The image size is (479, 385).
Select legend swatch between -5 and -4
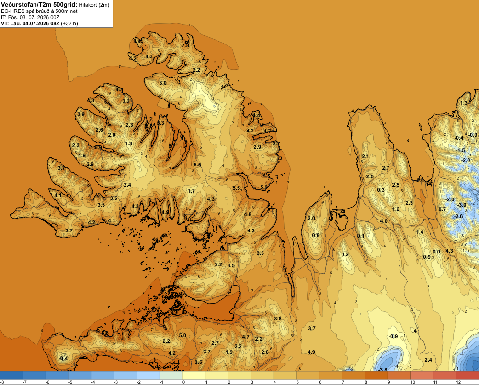tap(80, 375)
